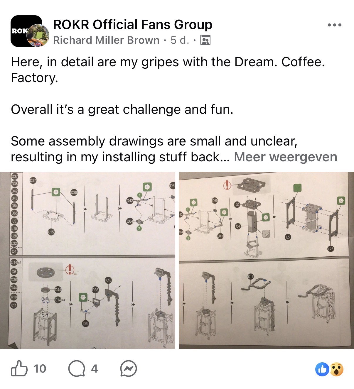Click the like count 10

[x=40, y=369]
